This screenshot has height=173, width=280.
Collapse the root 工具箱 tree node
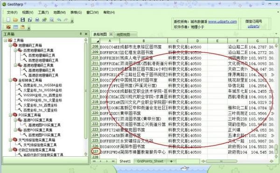[x=5, y=40]
